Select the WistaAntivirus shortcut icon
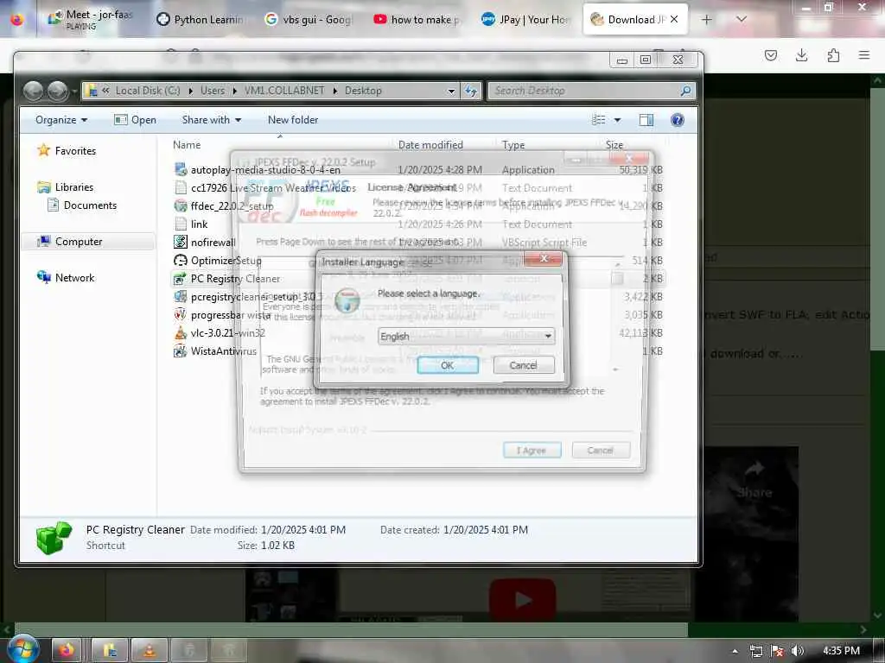 tap(181, 350)
